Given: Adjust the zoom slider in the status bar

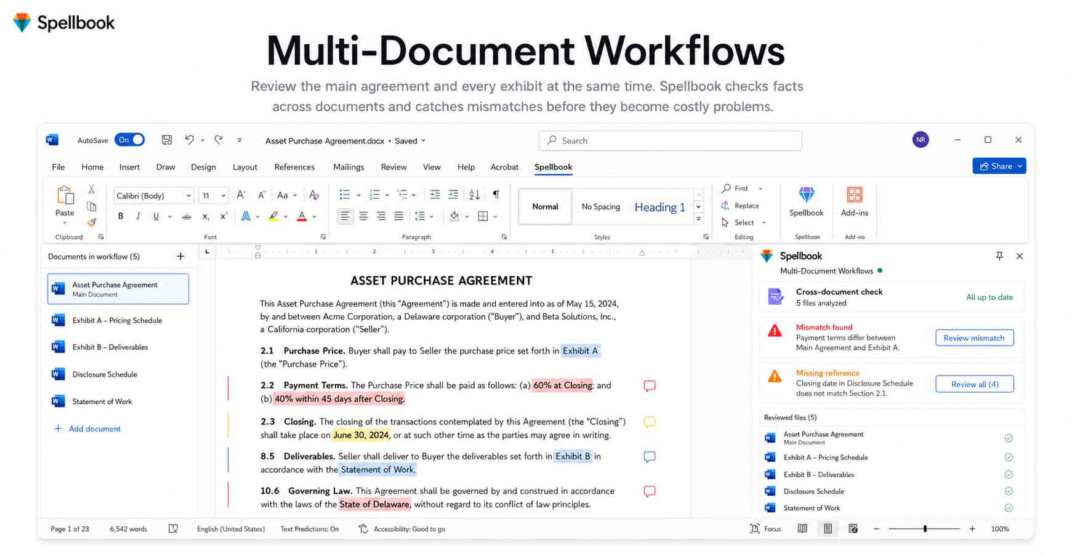Looking at the screenshot, I should pyautogui.click(x=924, y=529).
